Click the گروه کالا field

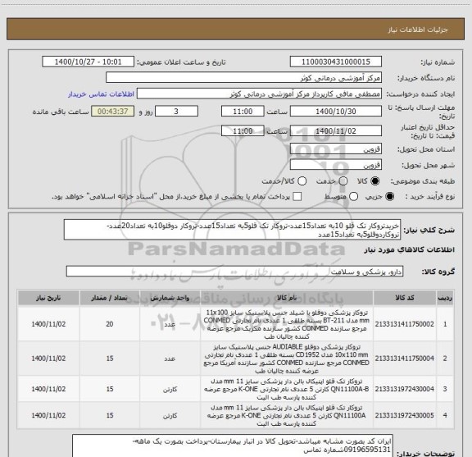tap(234, 272)
